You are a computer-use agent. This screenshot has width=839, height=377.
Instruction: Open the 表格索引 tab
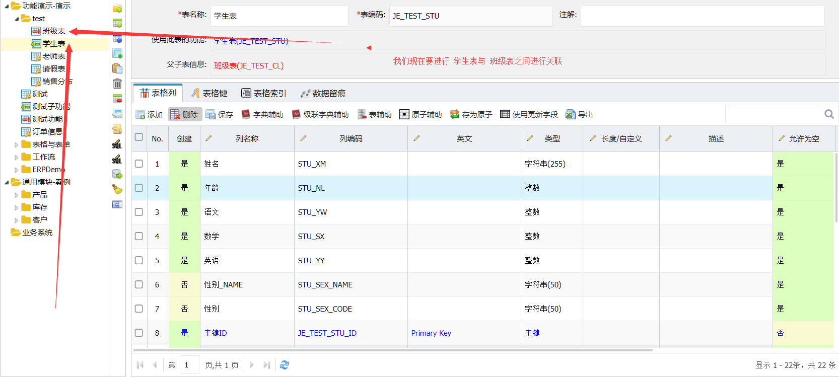[263, 93]
